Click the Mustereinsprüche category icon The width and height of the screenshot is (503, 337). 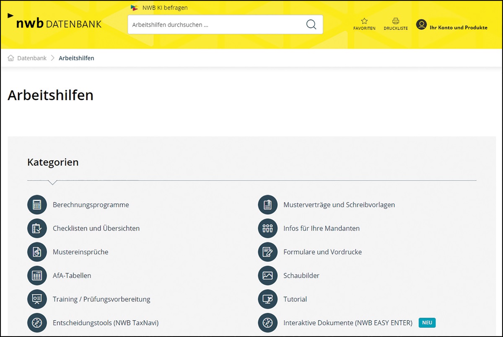37,252
